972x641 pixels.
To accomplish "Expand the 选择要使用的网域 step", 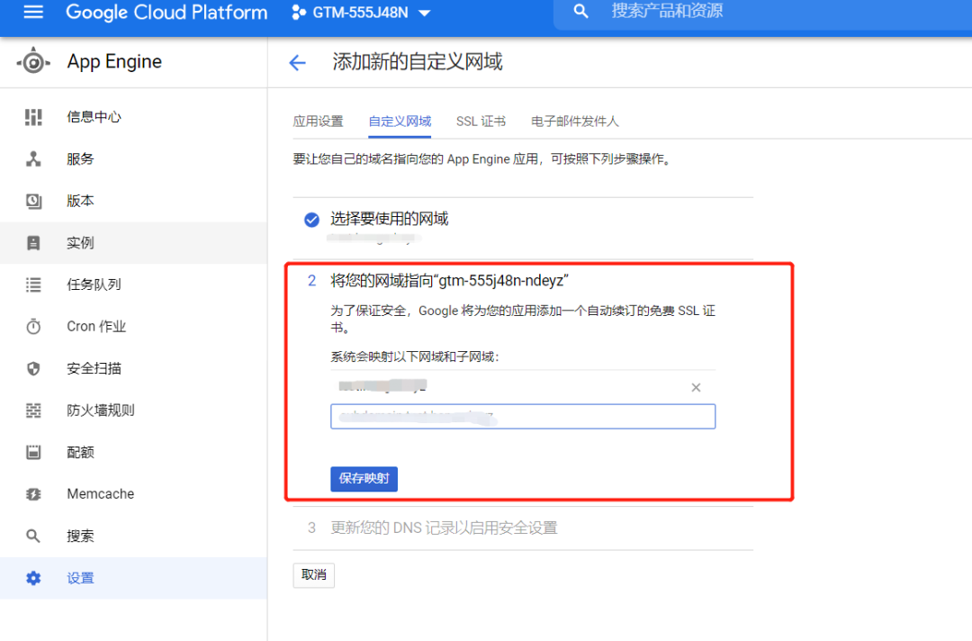I will 390,219.
